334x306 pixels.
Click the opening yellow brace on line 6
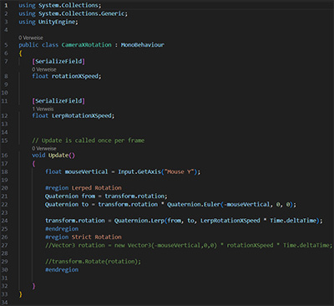20,54
